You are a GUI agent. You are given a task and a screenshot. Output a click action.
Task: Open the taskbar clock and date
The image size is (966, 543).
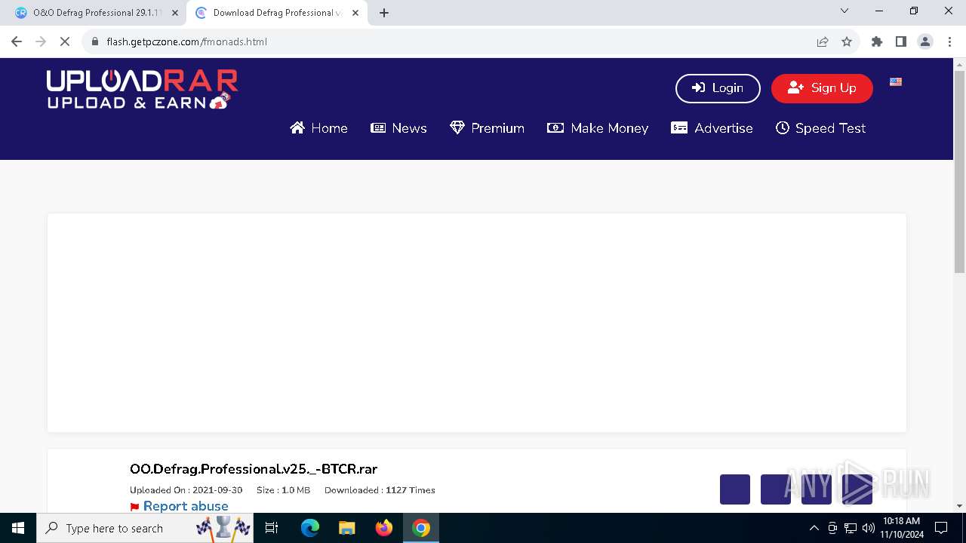(901, 528)
